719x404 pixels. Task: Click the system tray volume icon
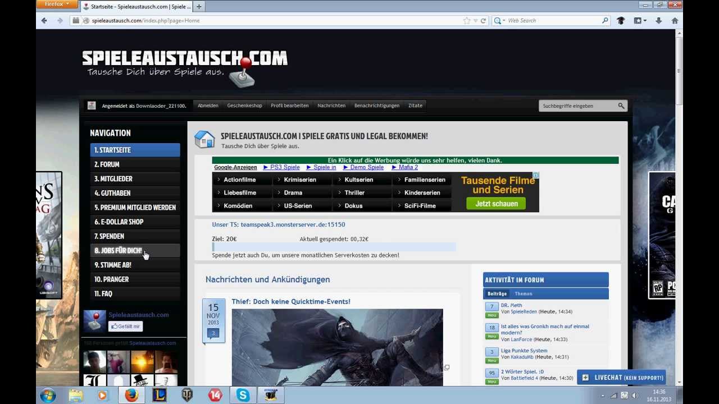636,396
